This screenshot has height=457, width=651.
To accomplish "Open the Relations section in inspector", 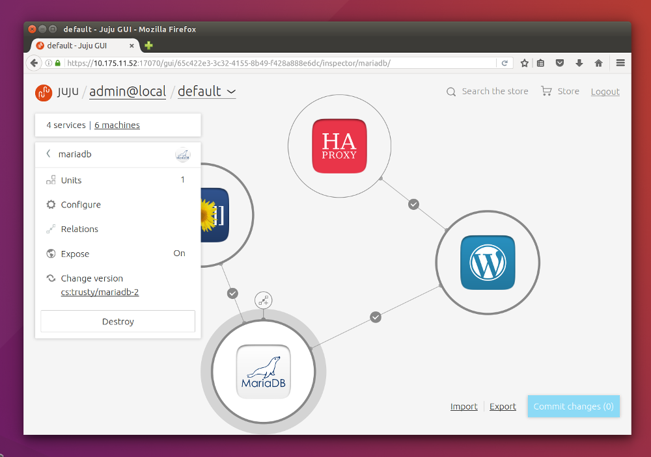I will pos(79,229).
